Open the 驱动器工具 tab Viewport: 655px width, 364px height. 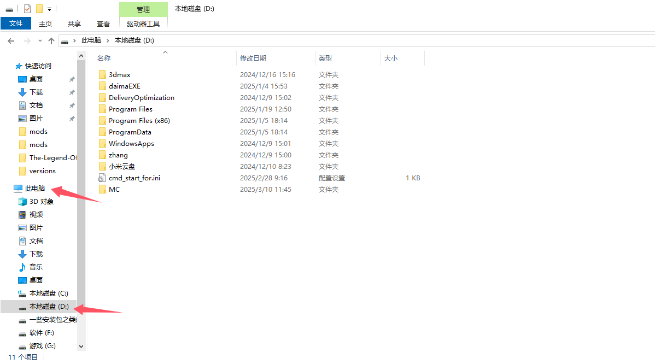[143, 24]
